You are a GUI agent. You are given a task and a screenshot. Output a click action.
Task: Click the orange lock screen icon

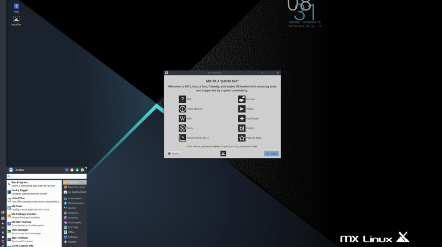point(72,170)
